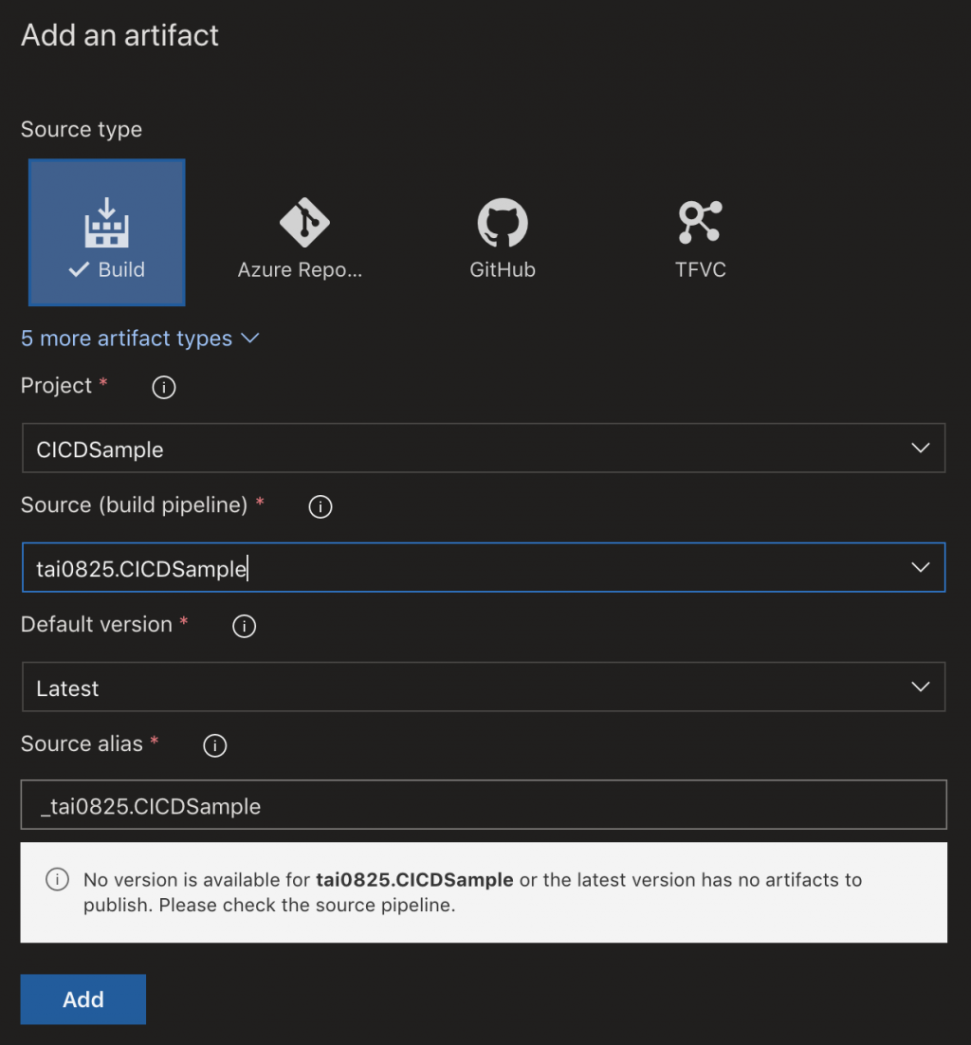Choose the TFVC source type
Image resolution: width=971 pixels, height=1045 pixels.
tap(700, 239)
